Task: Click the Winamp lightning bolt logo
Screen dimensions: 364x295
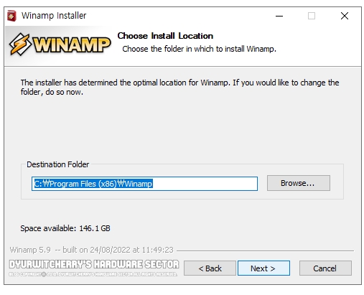Action: pos(20,45)
